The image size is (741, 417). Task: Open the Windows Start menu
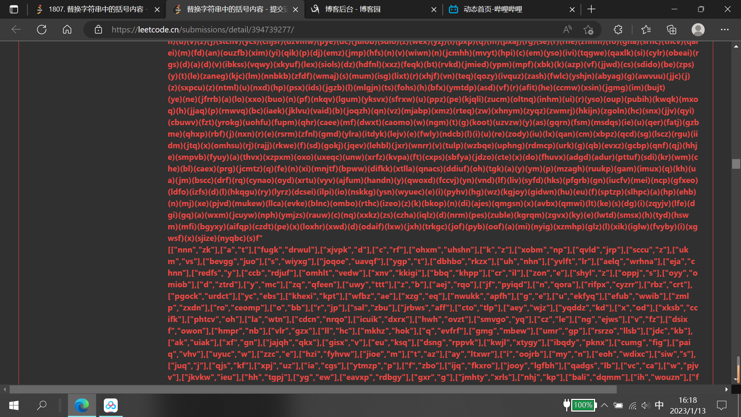tap(14, 405)
